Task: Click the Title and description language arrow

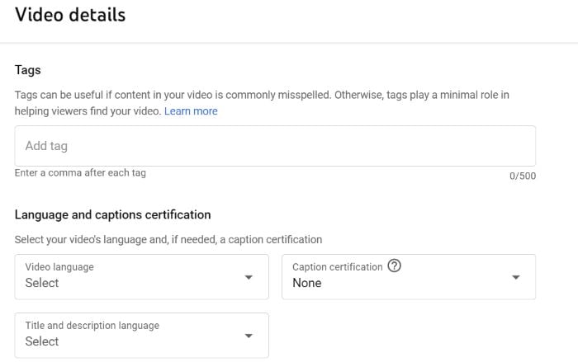Action: (249, 336)
